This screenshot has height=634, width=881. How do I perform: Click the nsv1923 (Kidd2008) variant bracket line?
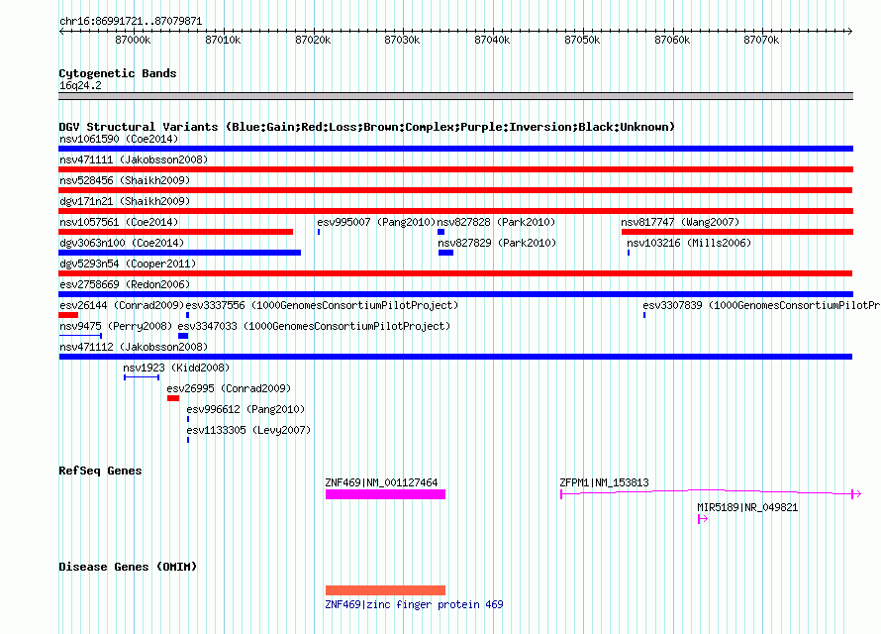point(142,377)
